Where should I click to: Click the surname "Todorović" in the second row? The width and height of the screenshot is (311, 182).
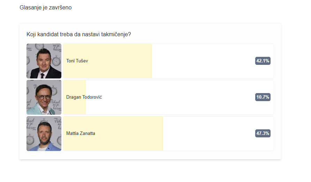click(92, 97)
